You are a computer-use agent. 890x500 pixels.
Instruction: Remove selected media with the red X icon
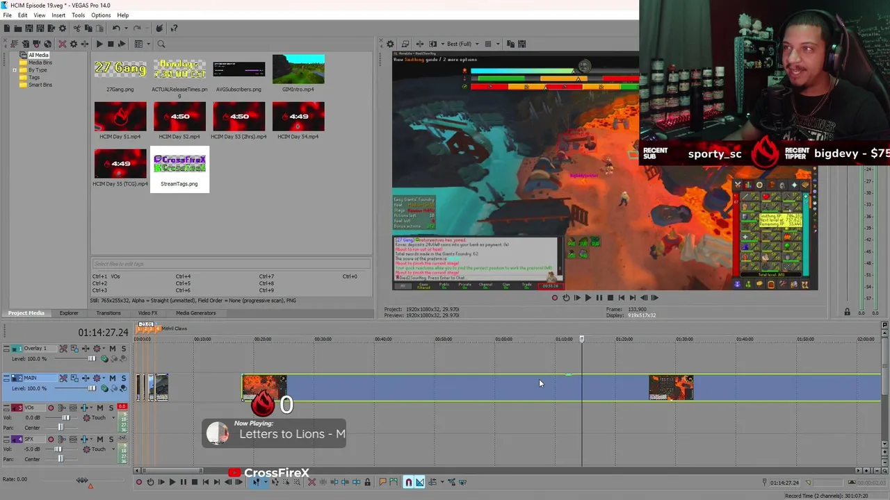(x=62, y=44)
